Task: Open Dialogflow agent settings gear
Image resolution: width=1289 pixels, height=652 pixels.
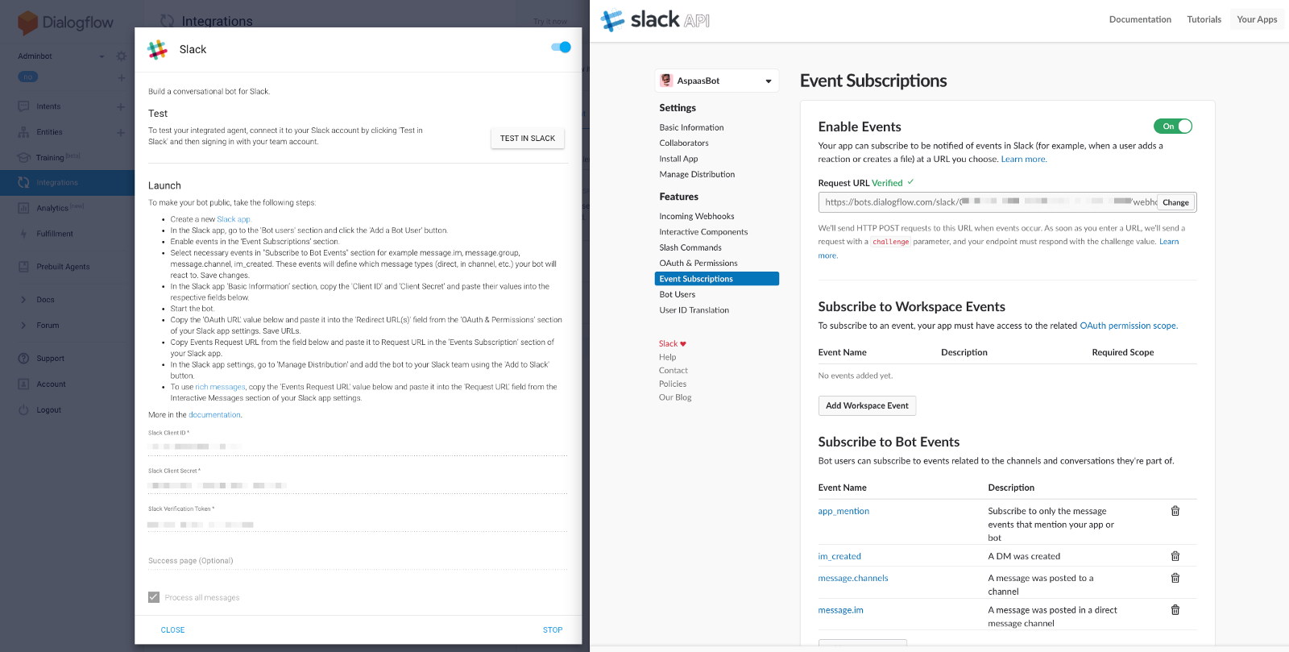Action: click(122, 56)
